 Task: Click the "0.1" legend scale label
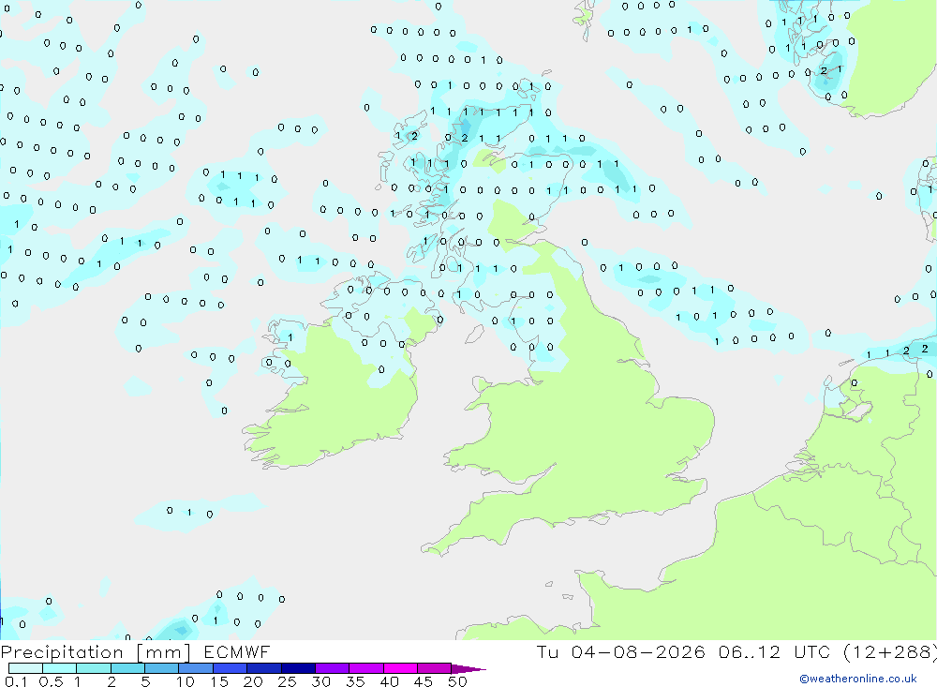coord(16,681)
